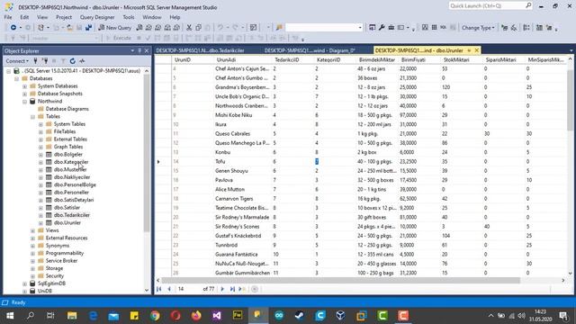576x324 pixels.
Task: Click the Open File folder icon
Action: [x=69, y=28]
